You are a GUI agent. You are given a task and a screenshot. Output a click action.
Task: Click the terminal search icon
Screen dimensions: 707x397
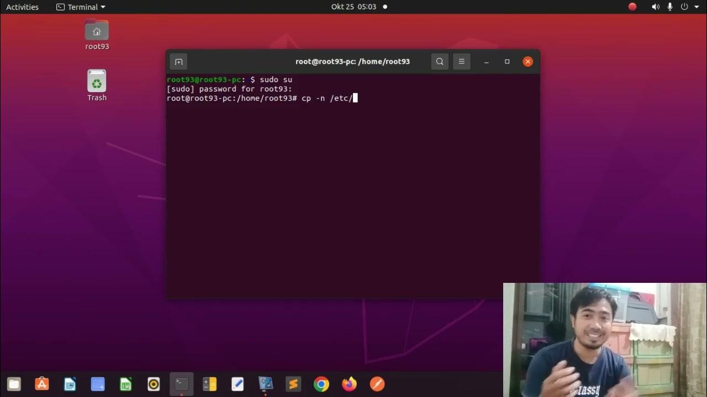[x=440, y=62]
